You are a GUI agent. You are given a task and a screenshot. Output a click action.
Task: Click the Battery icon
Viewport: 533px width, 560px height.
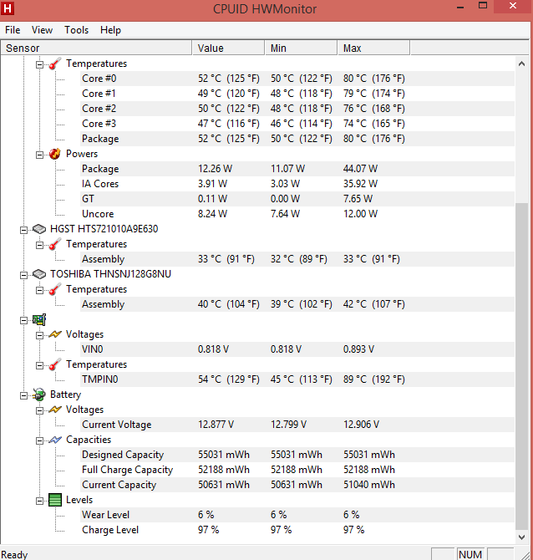tap(38, 395)
